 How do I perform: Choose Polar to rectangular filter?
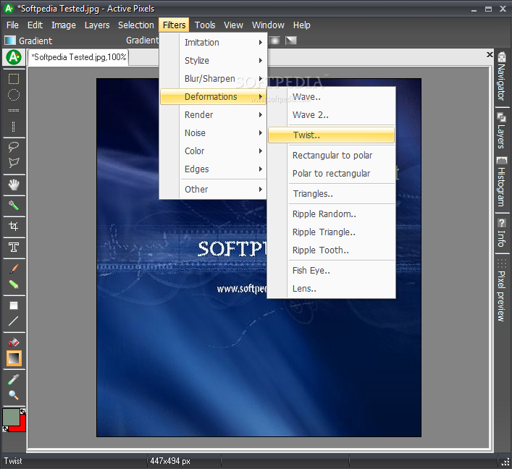(331, 173)
